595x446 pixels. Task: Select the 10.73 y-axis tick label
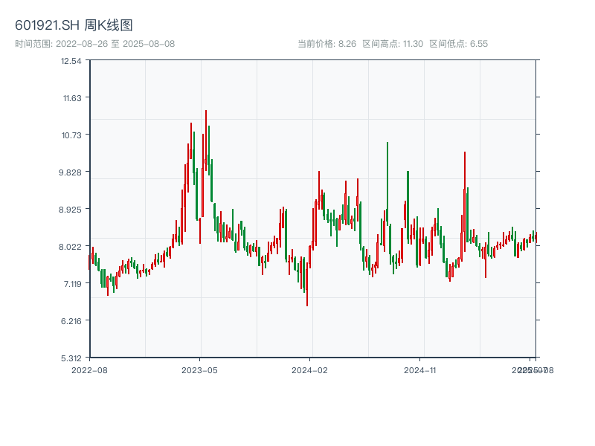click(71, 135)
